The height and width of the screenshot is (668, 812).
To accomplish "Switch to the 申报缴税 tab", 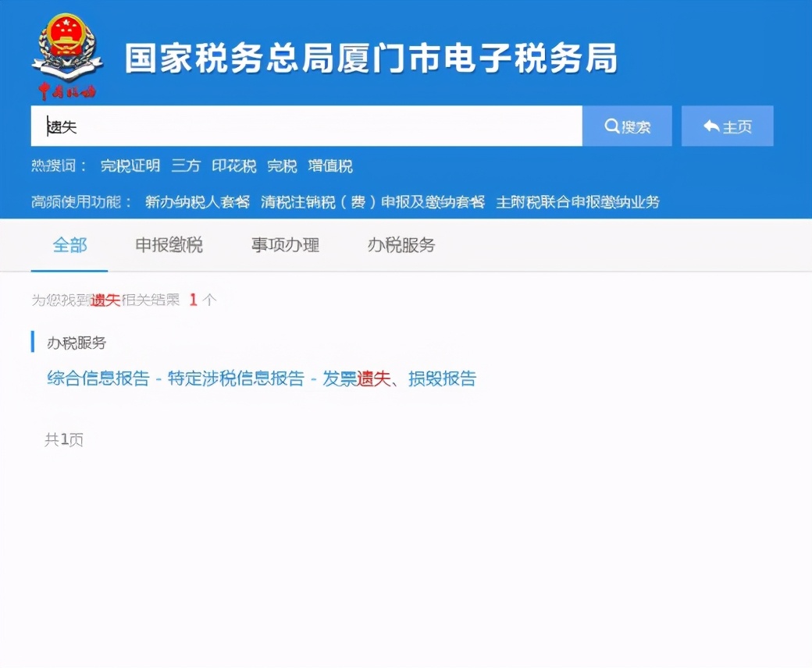I will (169, 245).
